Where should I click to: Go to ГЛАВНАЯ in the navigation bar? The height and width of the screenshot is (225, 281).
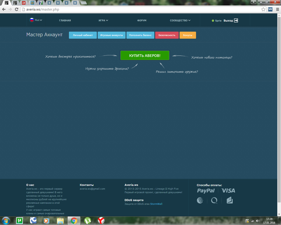[x=65, y=21]
